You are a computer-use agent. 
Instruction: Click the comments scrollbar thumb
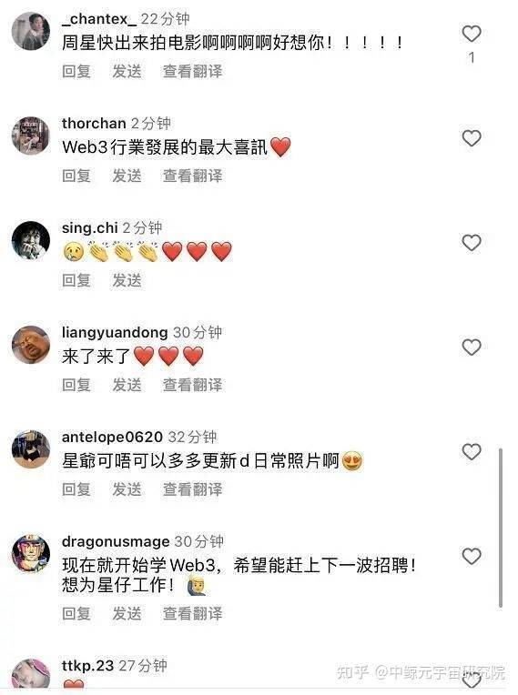pos(501,528)
